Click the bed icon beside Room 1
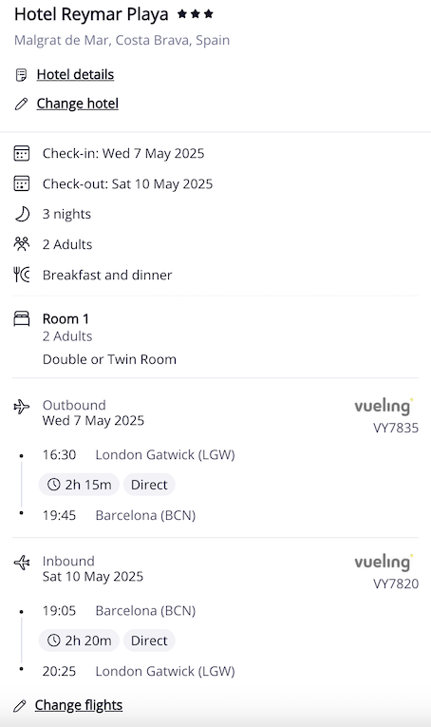 click(x=22, y=319)
